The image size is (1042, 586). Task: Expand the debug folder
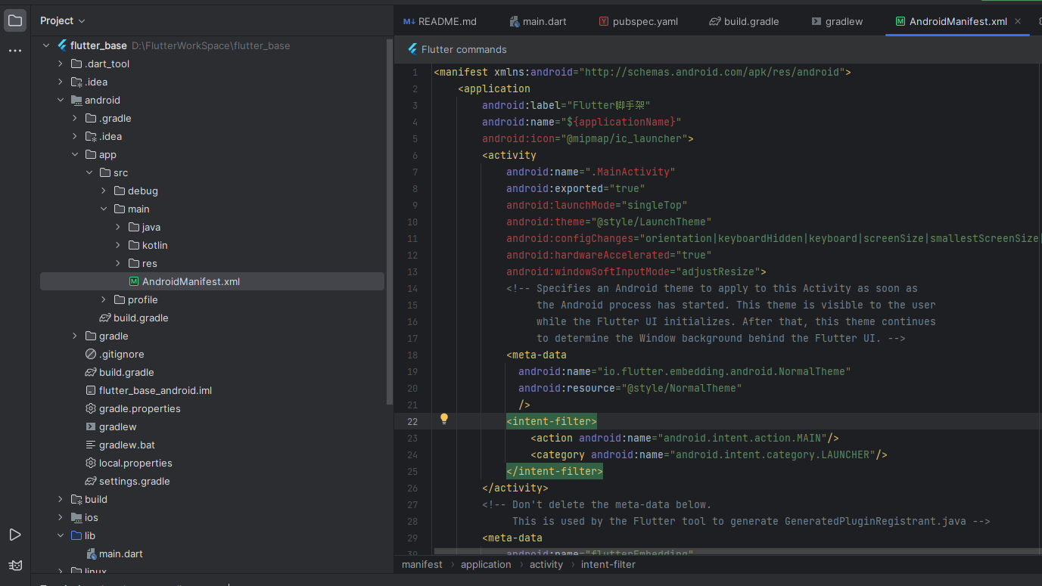pos(104,191)
